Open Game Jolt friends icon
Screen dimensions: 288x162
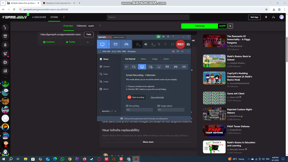pos(274,17)
